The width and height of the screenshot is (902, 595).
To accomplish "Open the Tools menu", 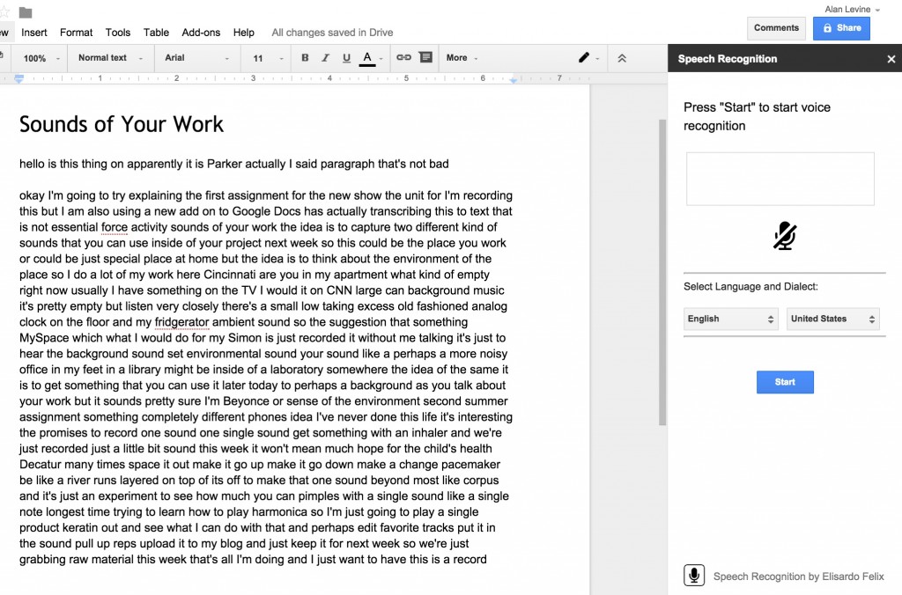I will [118, 33].
